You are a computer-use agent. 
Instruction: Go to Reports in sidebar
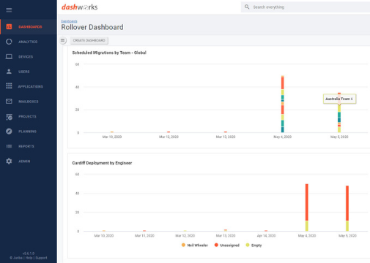pyautogui.click(x=29, y=146)
